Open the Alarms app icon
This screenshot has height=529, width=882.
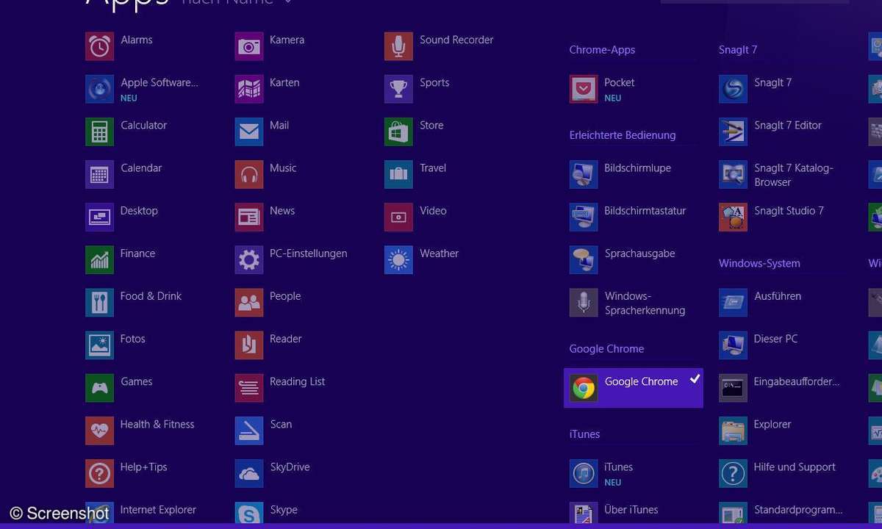99,46
